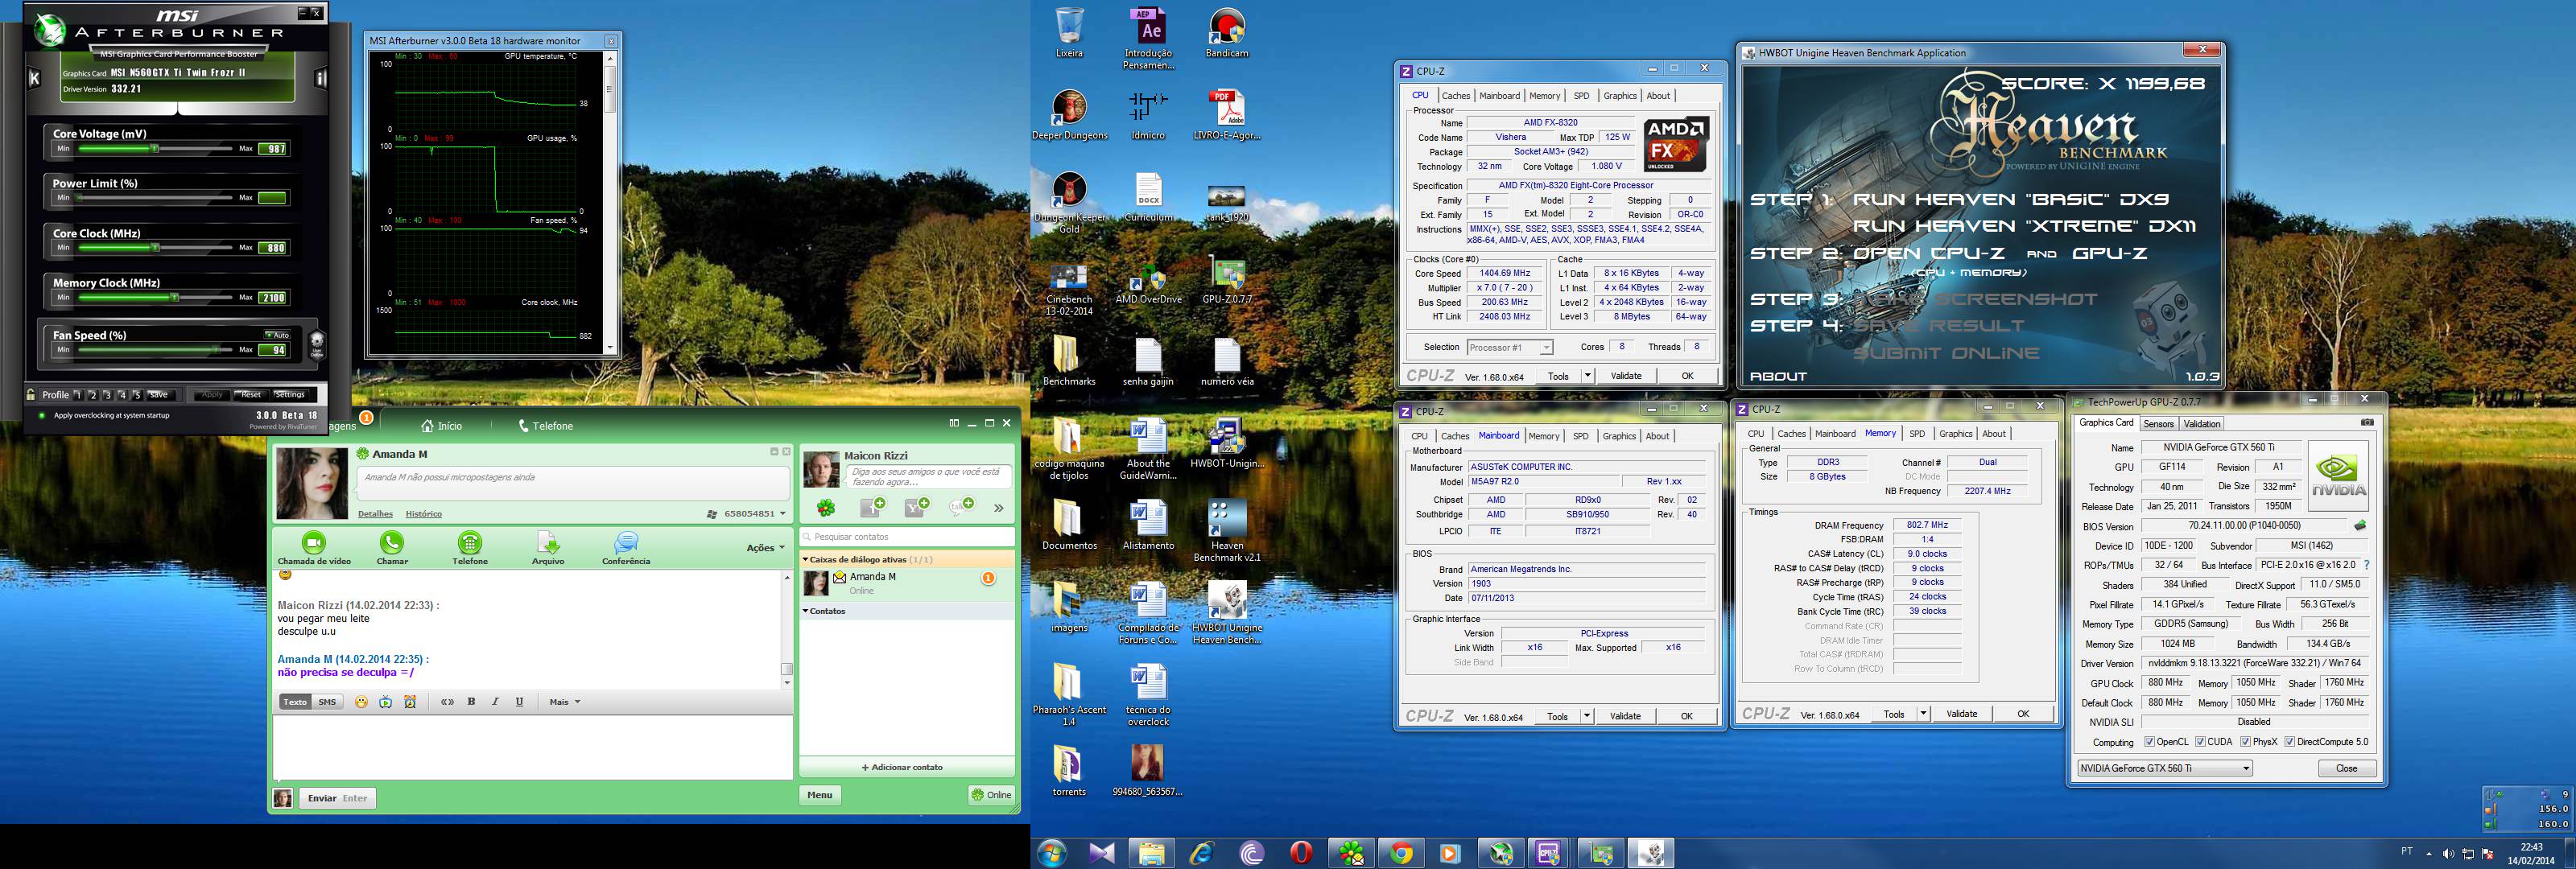Collapse Caixas de diálogo ativas section
2576x869 pixels.
point(806,560)
